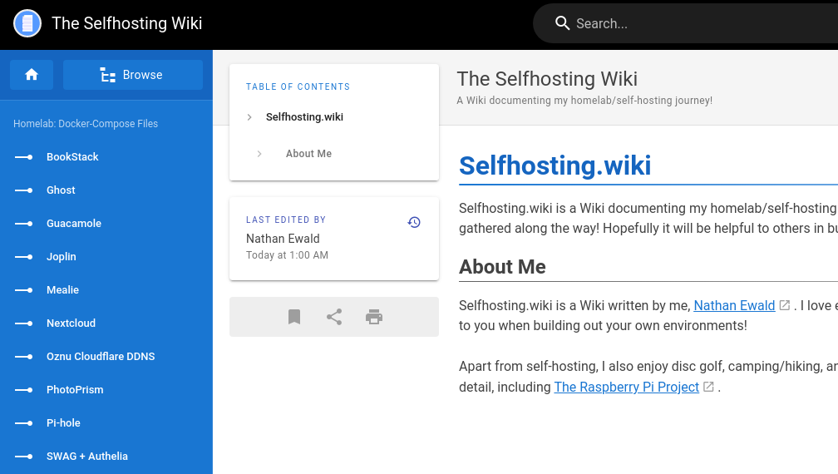Screen dimensions: 838x474
Task: Click the Today at 1:00 AM timestamp
Action: (x=287, y=255)
